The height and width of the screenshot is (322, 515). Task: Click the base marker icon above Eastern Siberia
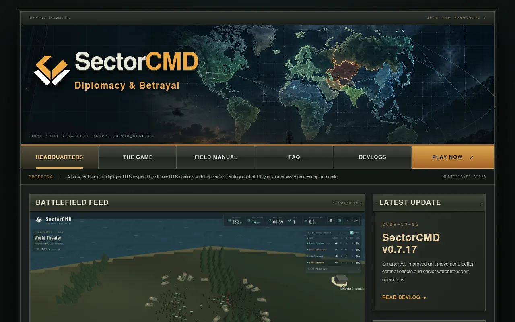(340, 281)
